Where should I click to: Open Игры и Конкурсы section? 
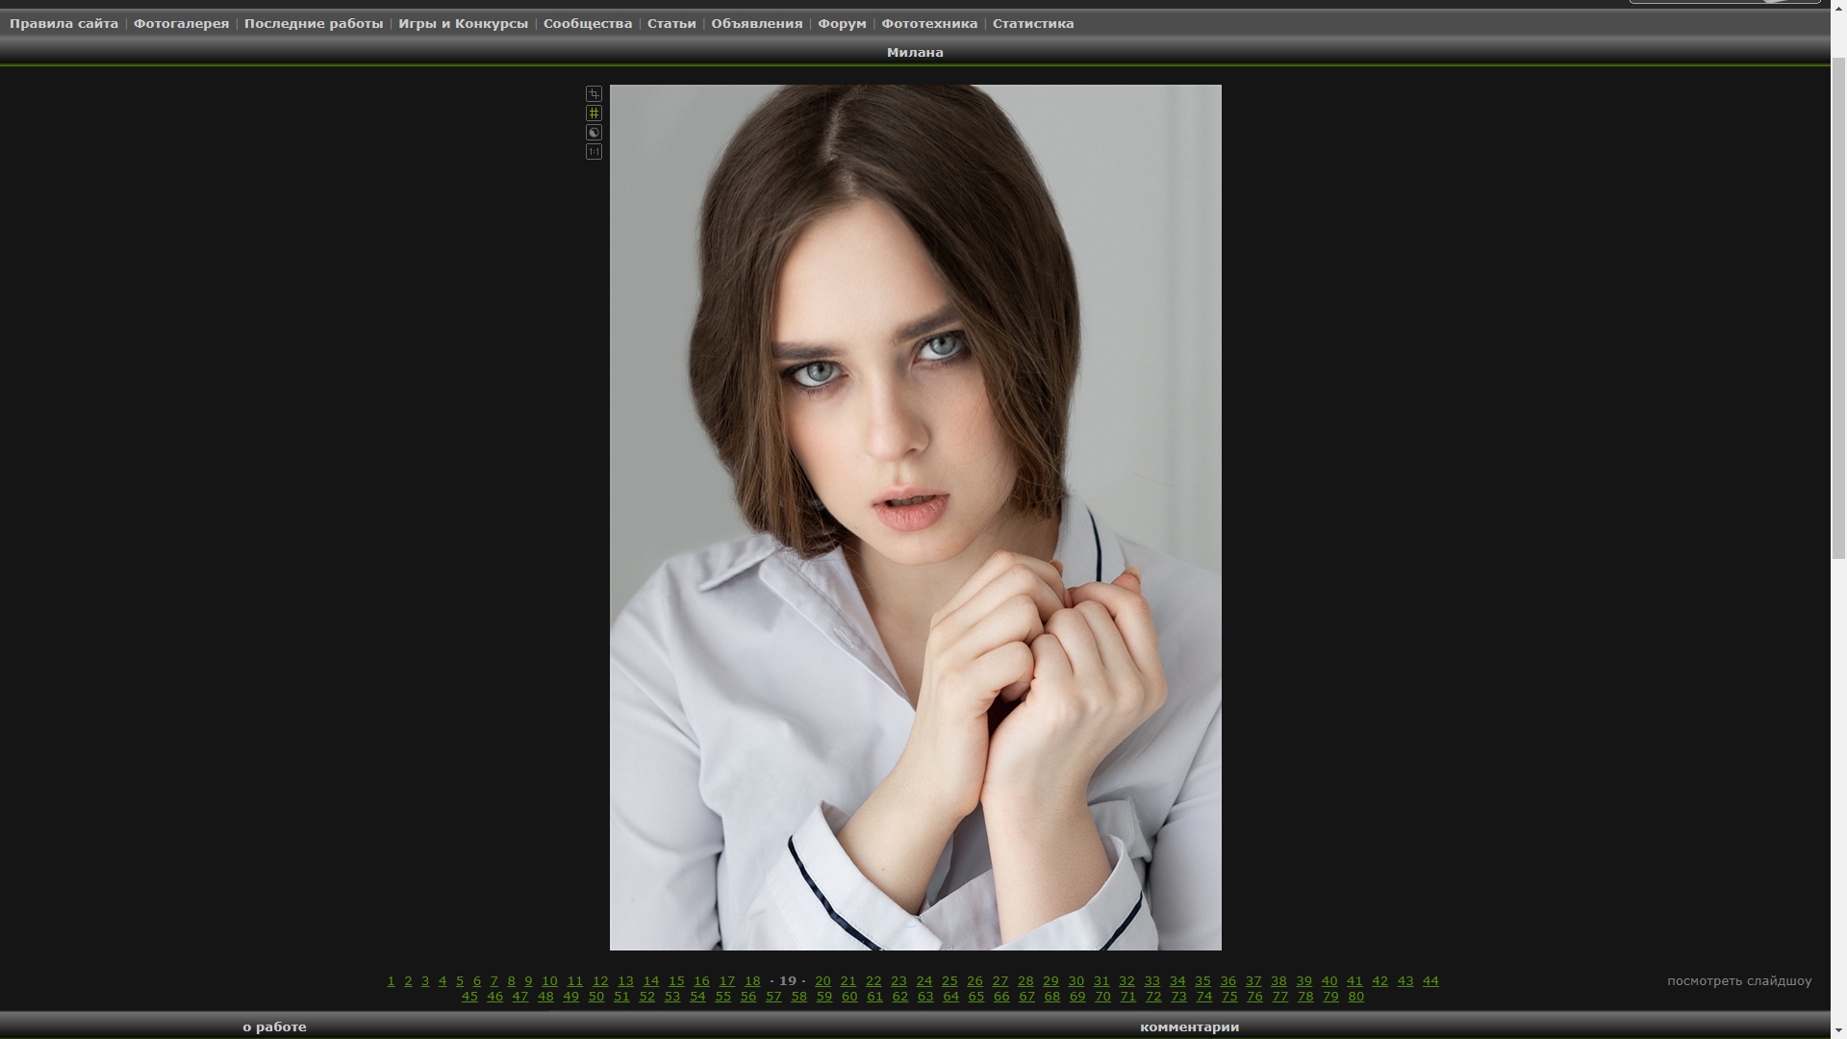tap(463, 23)
